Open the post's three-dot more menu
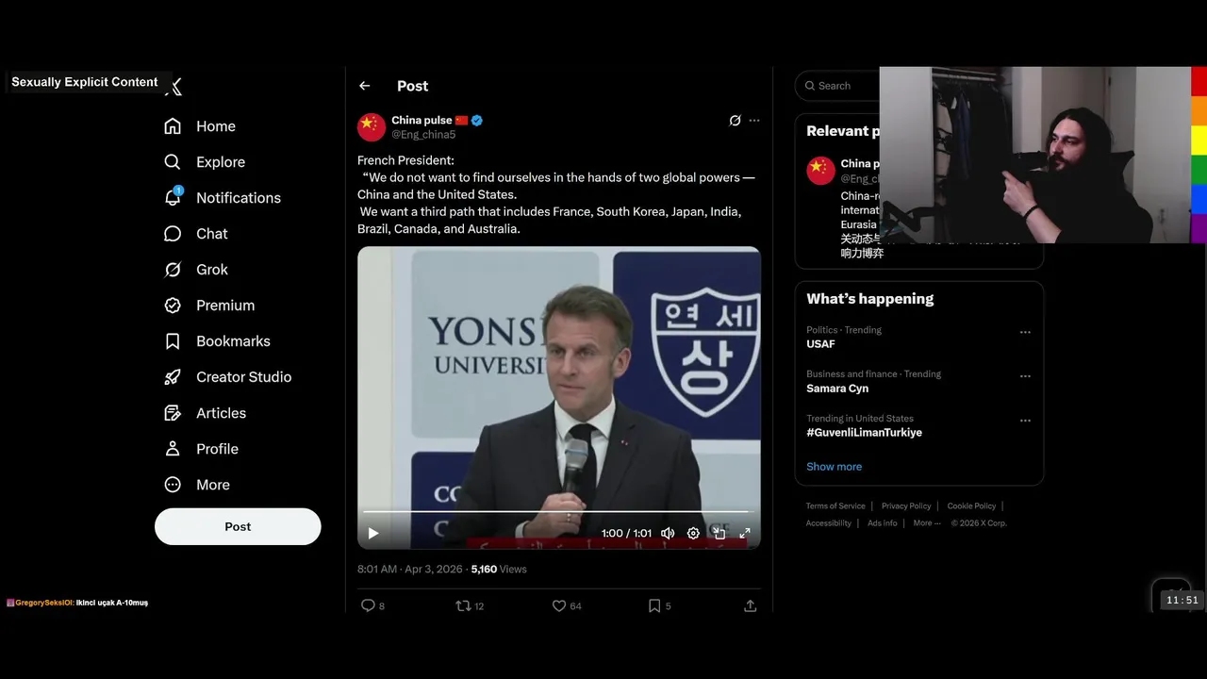 point(754,121)
